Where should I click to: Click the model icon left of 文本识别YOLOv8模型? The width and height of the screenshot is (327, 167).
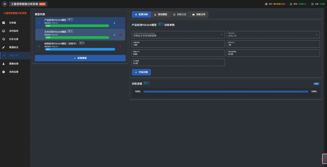(x=39, y=35)
